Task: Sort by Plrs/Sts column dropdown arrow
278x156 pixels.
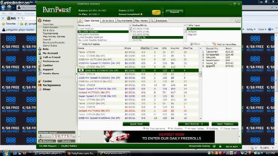Action: (152, 48)
